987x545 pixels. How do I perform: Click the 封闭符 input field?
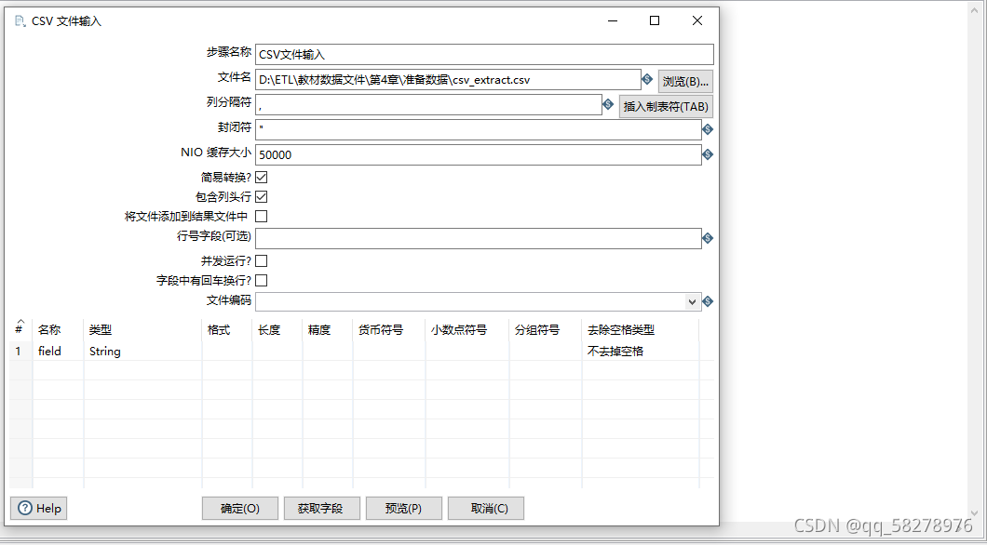[x=479, y=130]
